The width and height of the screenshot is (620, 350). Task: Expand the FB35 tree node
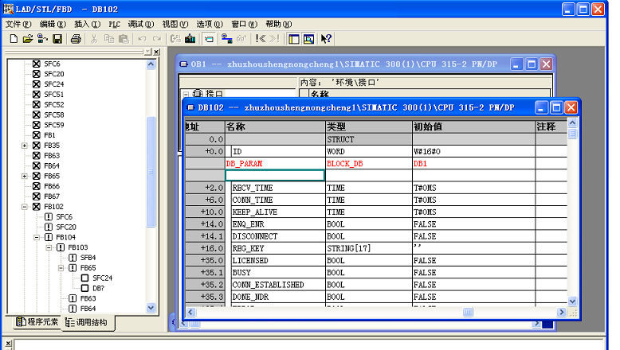coord(25,146)
